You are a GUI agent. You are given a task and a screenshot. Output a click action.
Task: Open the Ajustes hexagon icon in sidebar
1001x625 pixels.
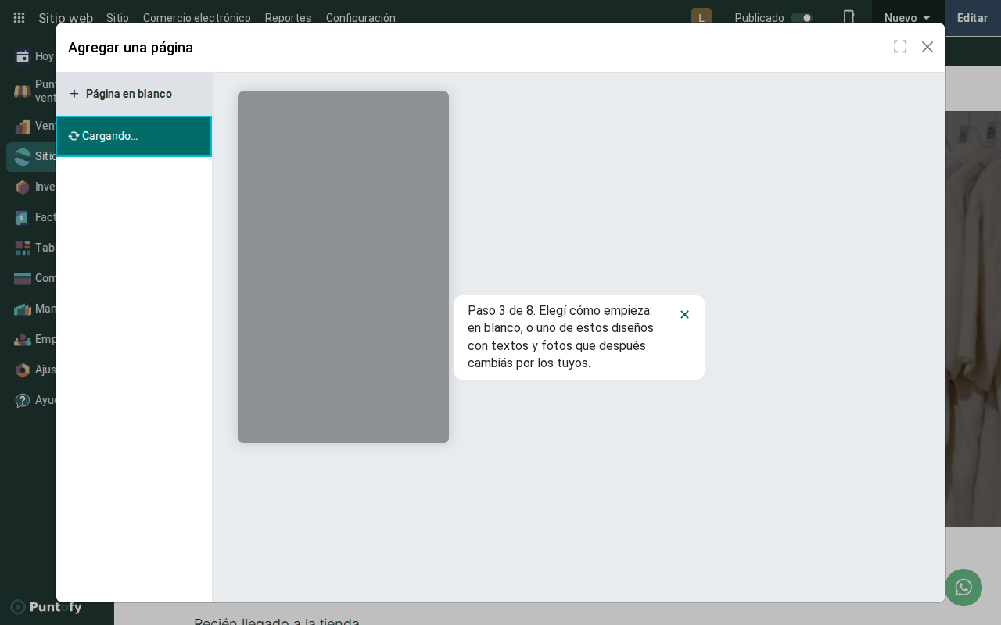click(x=23, y=370)
